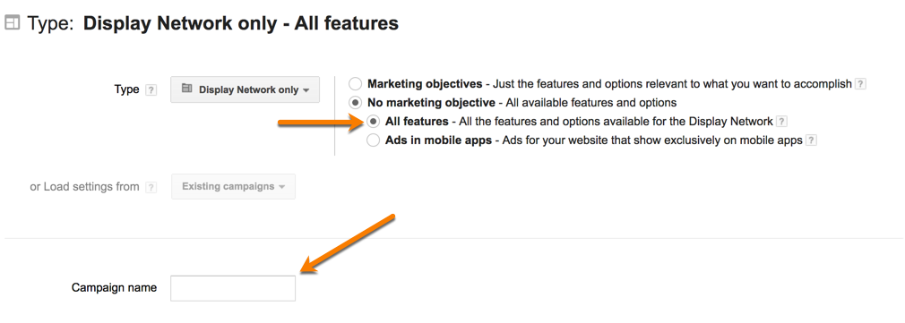Open the Existing campaigns dropdown
Screen dimensions: 905x323
[233, 186]
